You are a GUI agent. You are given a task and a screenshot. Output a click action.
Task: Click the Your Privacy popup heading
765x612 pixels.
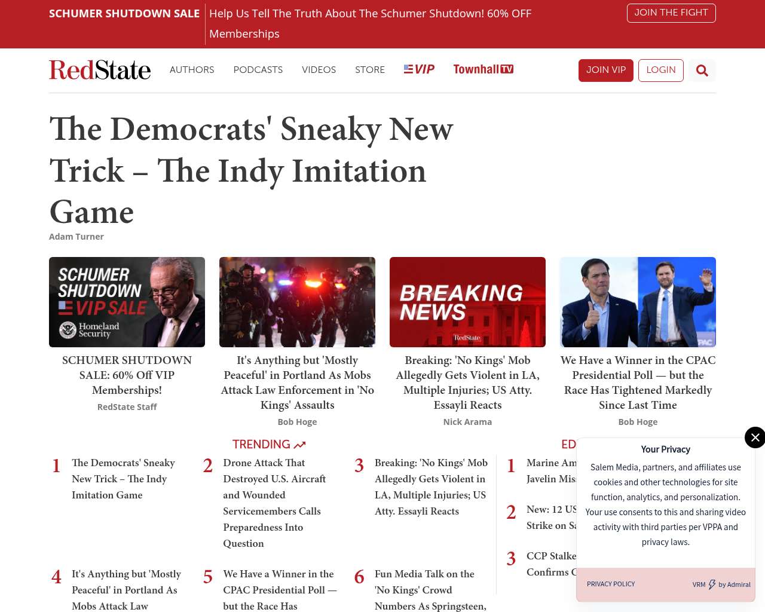(x=666, y=449)
